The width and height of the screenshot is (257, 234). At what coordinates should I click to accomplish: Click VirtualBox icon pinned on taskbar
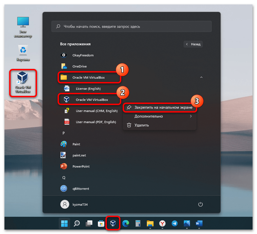(113, 223)
